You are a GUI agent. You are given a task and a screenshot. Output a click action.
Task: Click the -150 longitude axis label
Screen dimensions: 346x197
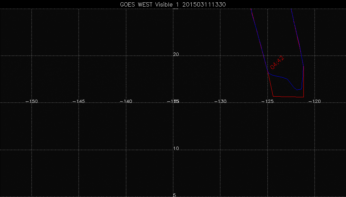[32, 101]
